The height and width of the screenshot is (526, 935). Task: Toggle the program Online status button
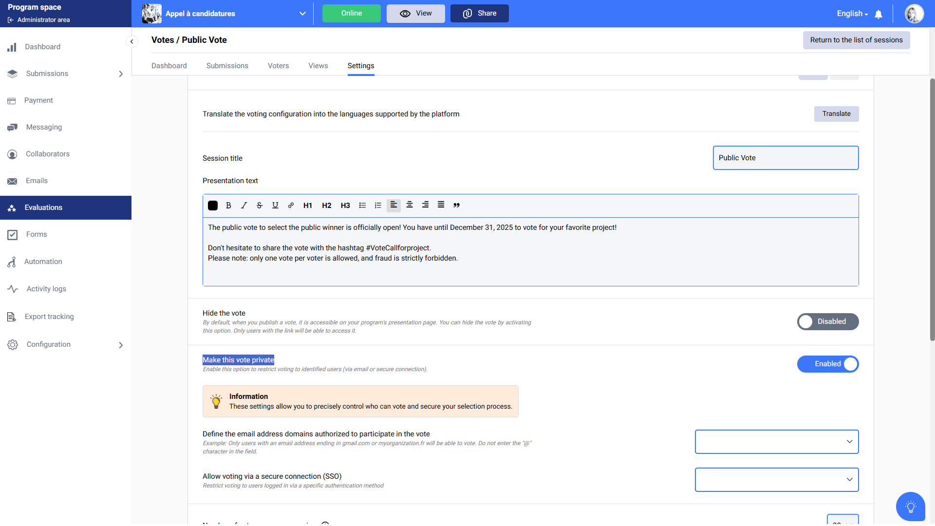pos(351,14)
